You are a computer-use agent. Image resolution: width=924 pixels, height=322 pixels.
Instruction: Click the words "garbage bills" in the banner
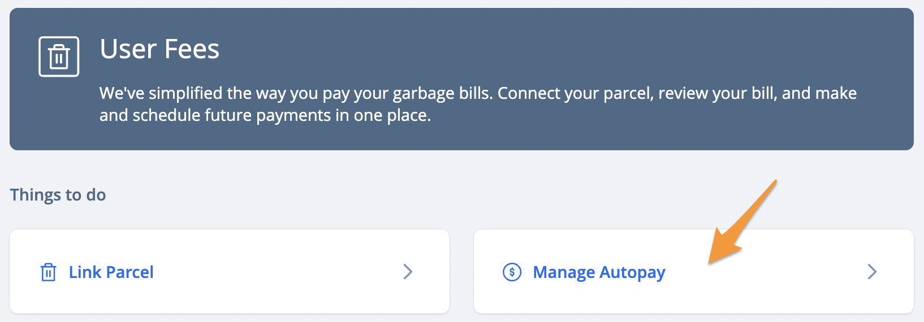point(442,93)
